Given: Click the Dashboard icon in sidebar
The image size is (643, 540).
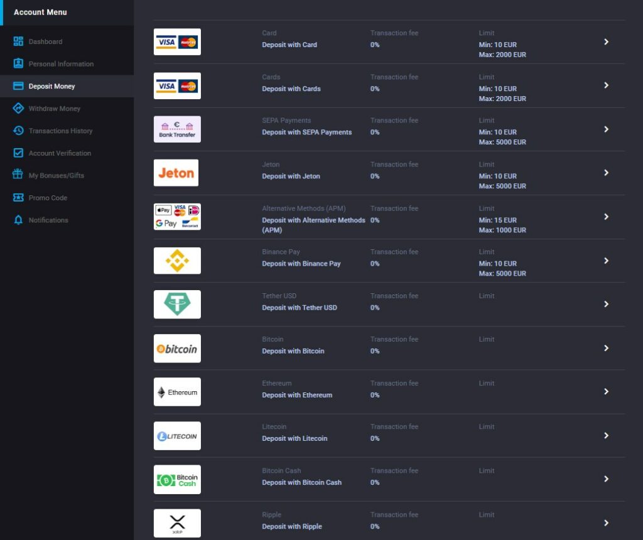Looking at the screenshot, I should [18, 41].
